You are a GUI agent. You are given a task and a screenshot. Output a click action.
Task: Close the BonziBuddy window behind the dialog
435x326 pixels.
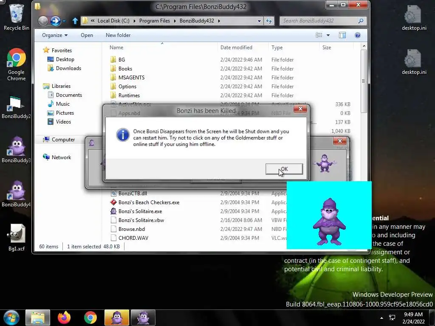pyautogui.click(x=340, y=141)
